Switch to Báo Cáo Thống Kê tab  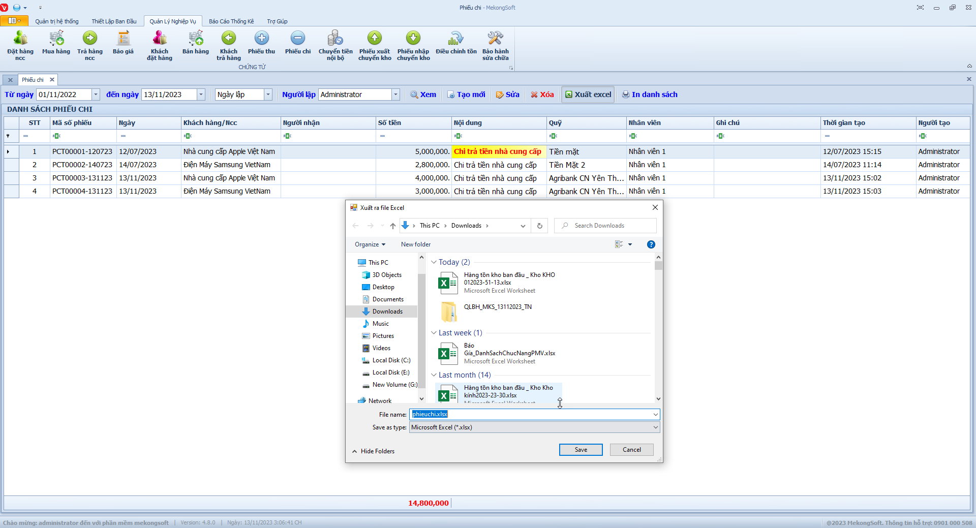[231, 21]
